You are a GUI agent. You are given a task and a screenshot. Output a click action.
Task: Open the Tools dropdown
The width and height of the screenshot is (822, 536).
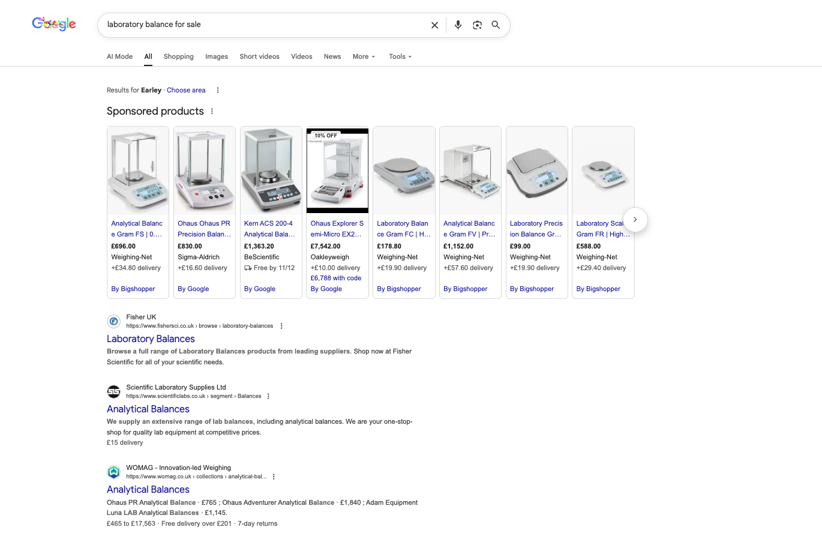[400, 56]
